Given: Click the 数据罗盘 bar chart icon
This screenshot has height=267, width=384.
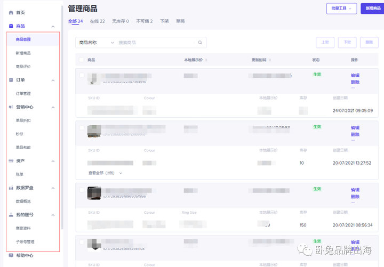Looking at the screenshot, I should coord(11,188).
